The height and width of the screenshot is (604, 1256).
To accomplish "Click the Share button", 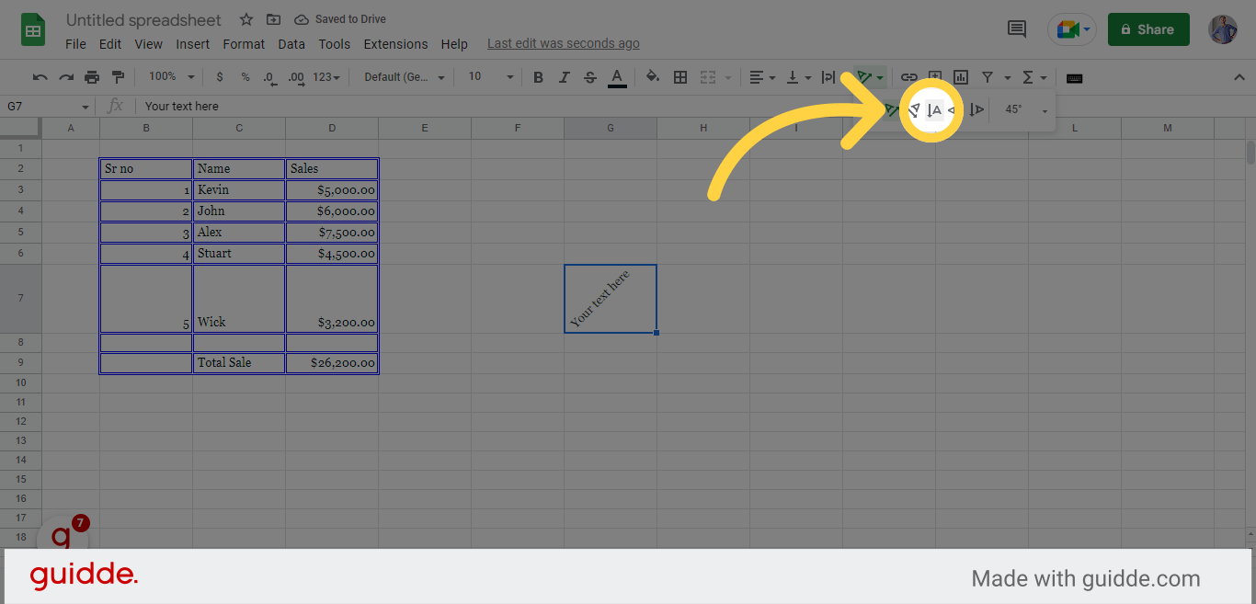I will [x=1148, y=28].
